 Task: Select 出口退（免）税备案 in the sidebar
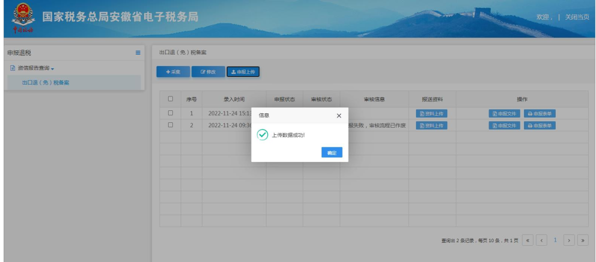[46, 82]
